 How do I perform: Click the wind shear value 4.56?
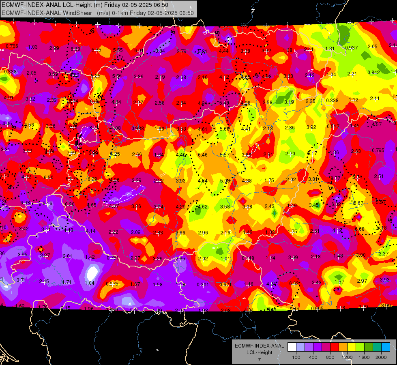point(29,125)
